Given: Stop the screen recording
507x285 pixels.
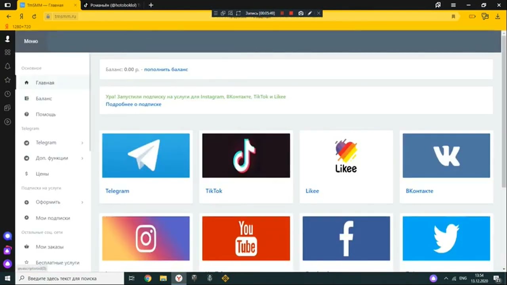Looking at the screenshot, I should click(x=291, y=13).
